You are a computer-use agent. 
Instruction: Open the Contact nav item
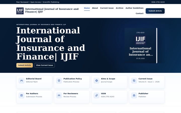(x=140, y=14)
